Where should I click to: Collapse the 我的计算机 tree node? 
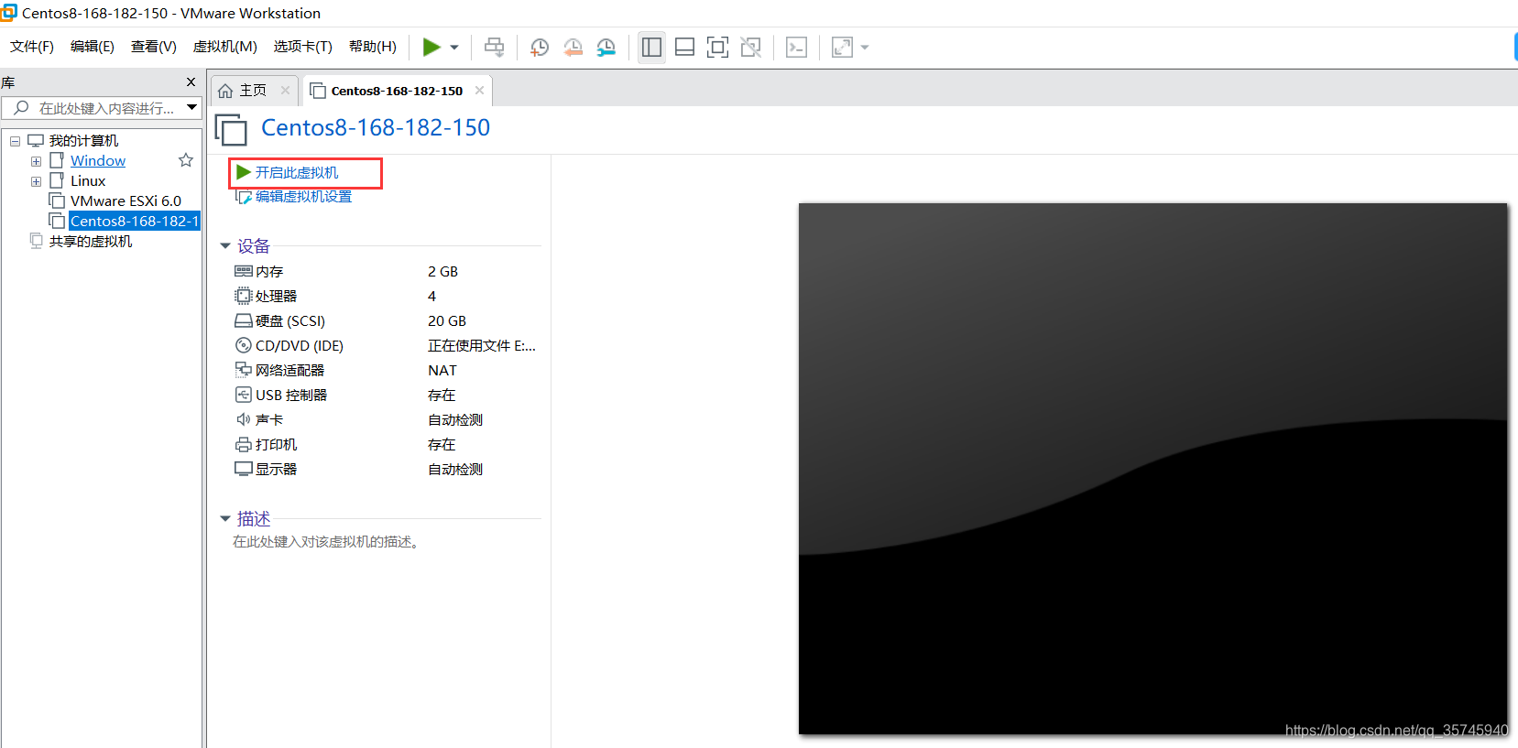(15, 141)
